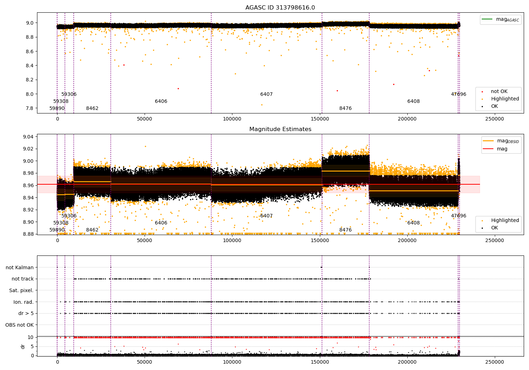Image resolution: width=529 pixels, height=370 pixels.
Task: Click the 200000 x-axis tick in middle panel
Action: point(407,241)
